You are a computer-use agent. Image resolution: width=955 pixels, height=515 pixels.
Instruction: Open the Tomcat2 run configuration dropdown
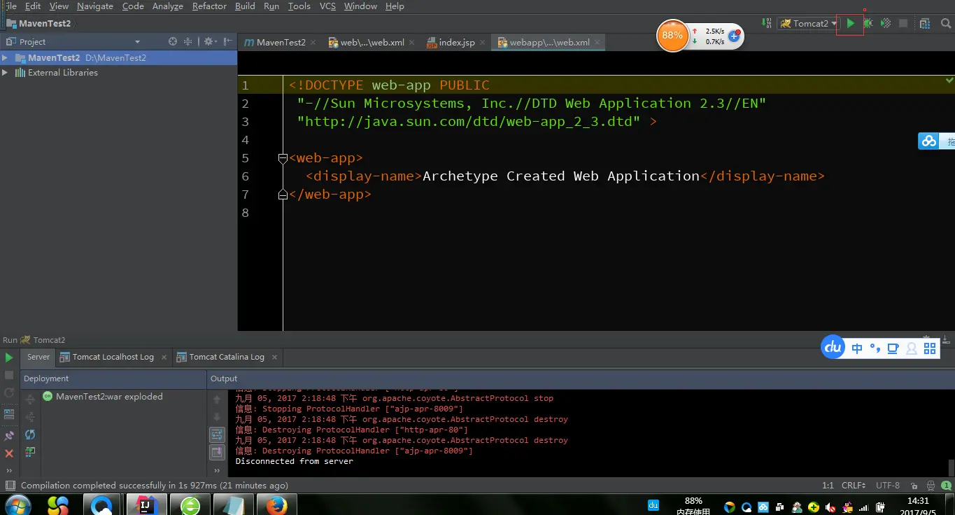pyautogui.click(x=808, y=23)
